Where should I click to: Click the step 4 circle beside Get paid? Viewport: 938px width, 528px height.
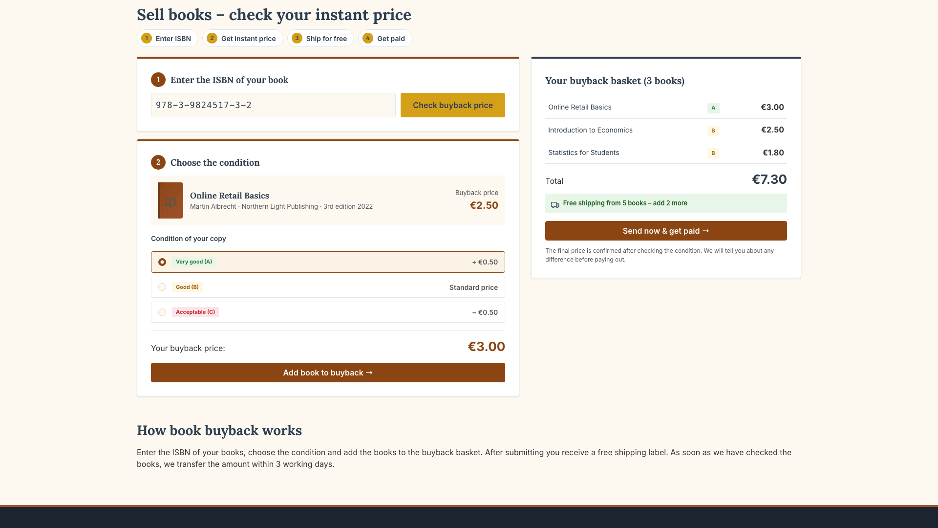(368, 38)
